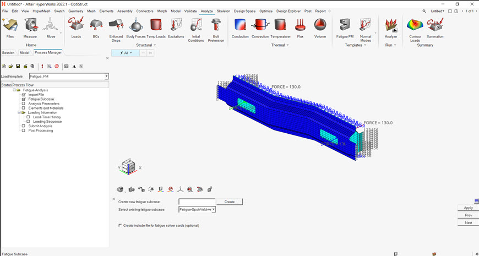Viewport: 479px width, 256px height.
Task: Select the BCs constraint tool
Action: tap(96, 26)
